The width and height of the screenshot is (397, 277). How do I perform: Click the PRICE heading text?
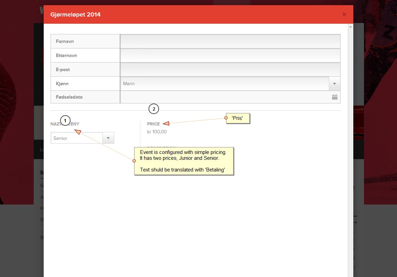coord(153,124)
